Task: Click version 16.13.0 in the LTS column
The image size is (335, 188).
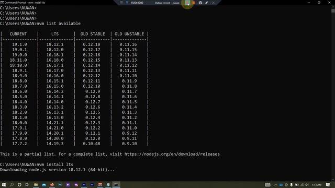Action: coord(55,118)
